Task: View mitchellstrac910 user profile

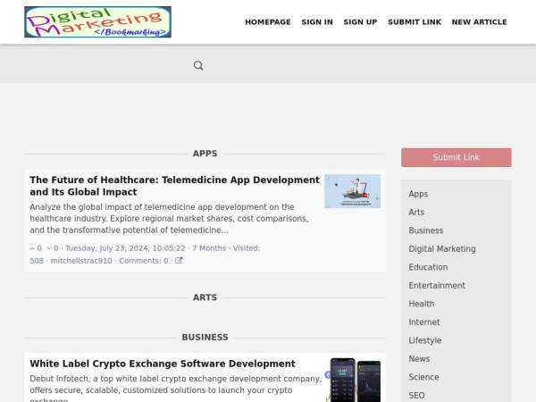Action: click(81, 261)
